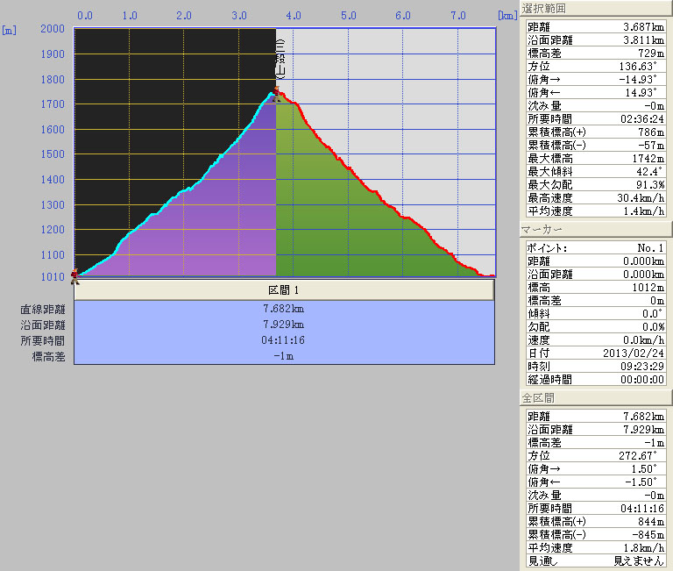Click the [m] axis unit label
Viewport: 673px width, 571px height.
coord(10,31)
